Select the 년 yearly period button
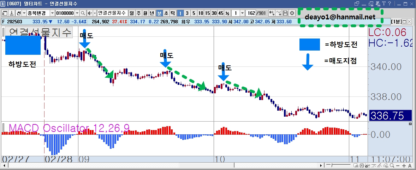 (x=151, y=13)
